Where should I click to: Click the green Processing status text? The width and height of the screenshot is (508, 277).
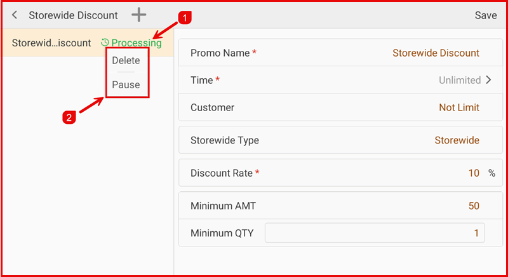coord(136,43)
